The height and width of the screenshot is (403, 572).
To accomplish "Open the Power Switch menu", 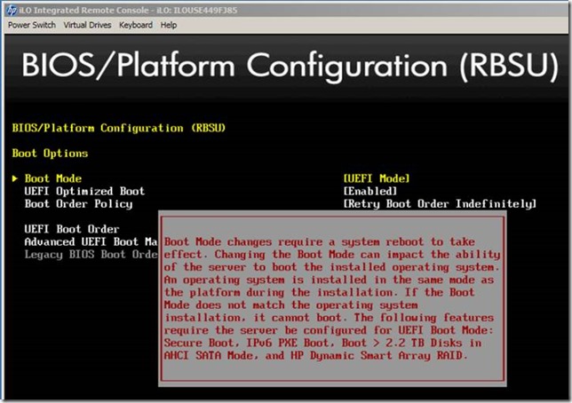I will coord(32,25).
